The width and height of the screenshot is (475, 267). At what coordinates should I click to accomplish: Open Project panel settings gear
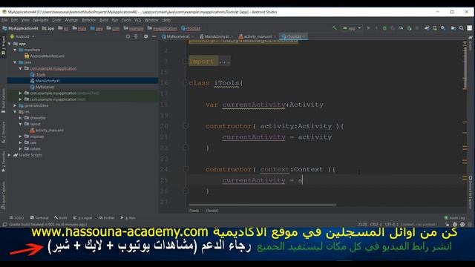tap(145, 36)
